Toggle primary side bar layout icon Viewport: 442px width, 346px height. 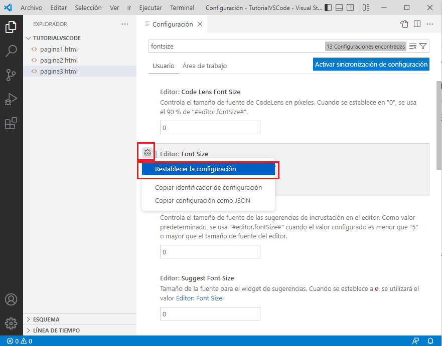(x=328, y=8)
